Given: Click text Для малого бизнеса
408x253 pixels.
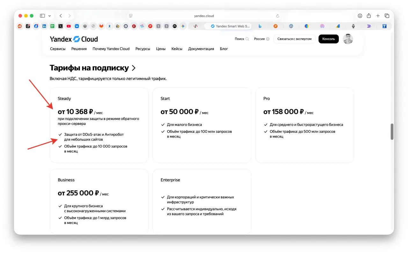Looking at the screenshot, I should tap(185, 125).
